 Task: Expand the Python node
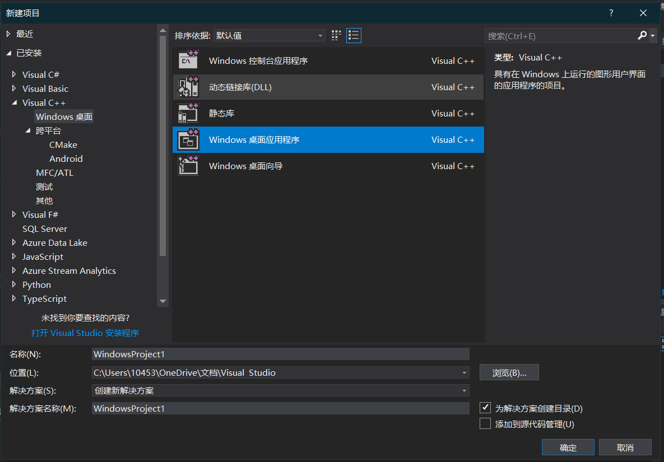[14, 284]
